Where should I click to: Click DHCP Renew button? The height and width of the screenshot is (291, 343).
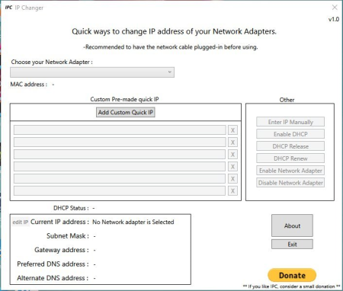(290, 158)
